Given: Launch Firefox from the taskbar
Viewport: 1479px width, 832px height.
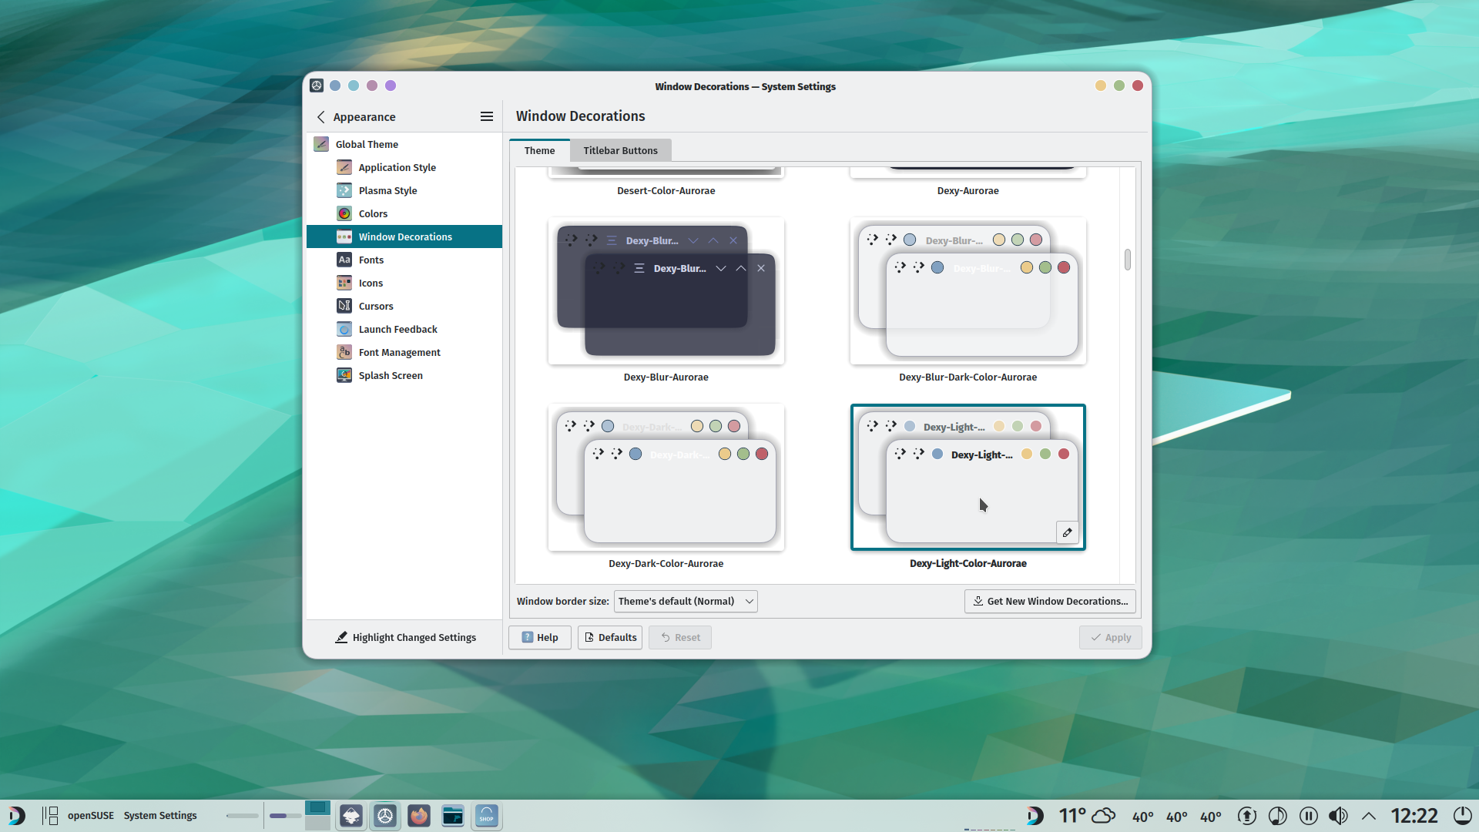Looking at the screenshot, I should coord(419,815).
